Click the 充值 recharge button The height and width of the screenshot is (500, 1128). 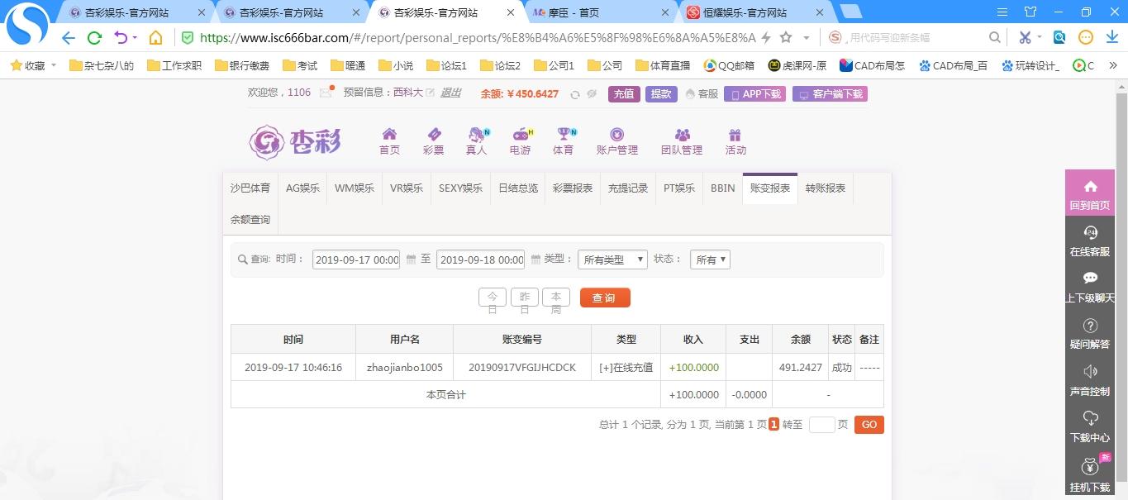tap(624, 94)
